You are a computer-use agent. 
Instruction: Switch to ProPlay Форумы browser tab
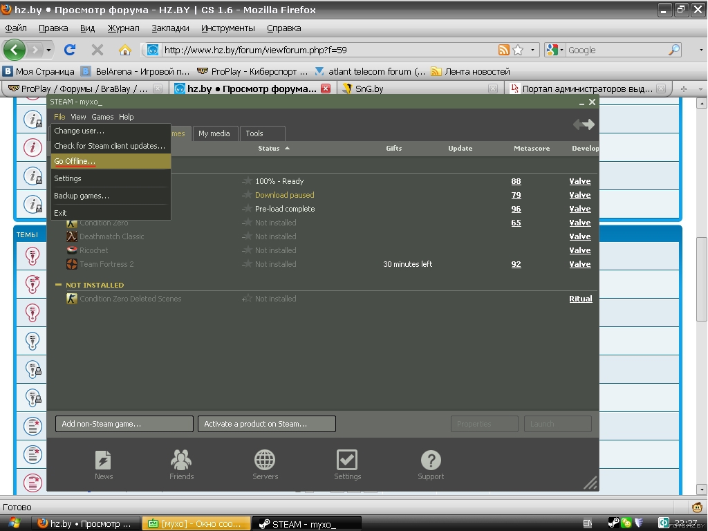pos(84,88)
